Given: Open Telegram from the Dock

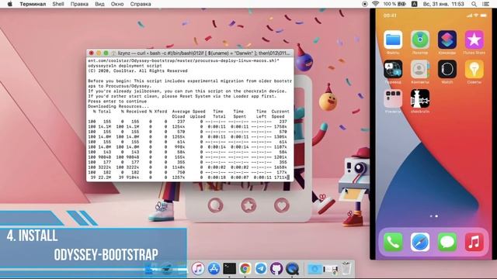Looking at the screenshot, I should click(261, 269).
